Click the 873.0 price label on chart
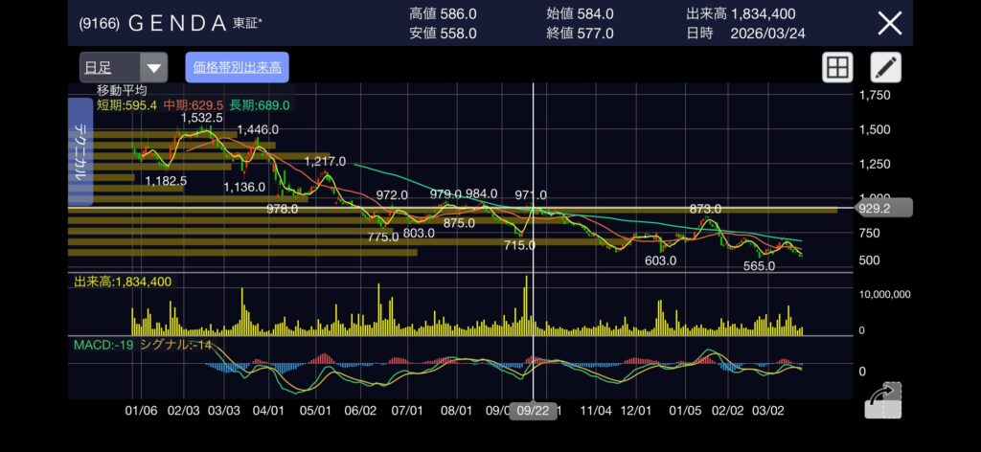Viewport: 981px width, 452px height. (705, 209)
